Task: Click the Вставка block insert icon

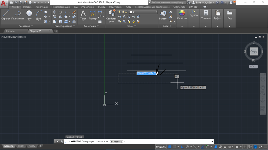Action: click(x=164, y=15)
